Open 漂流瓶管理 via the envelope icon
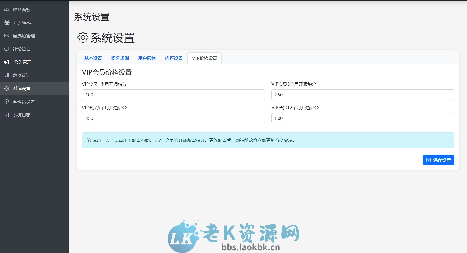467x253 pixels. point(7,36)
